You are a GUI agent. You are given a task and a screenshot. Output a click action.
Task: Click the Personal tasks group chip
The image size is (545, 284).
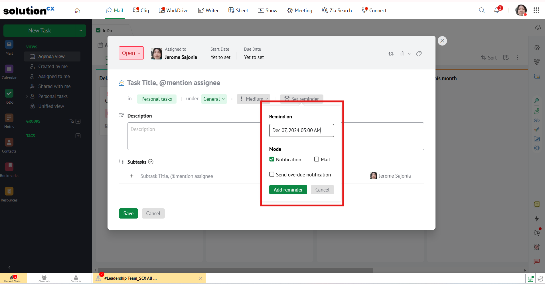(157, 99)
